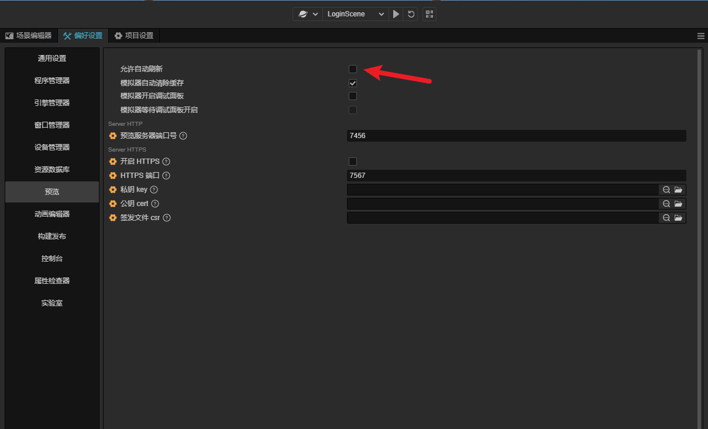Click the Server HTTPS section heading

pos(128,150)
